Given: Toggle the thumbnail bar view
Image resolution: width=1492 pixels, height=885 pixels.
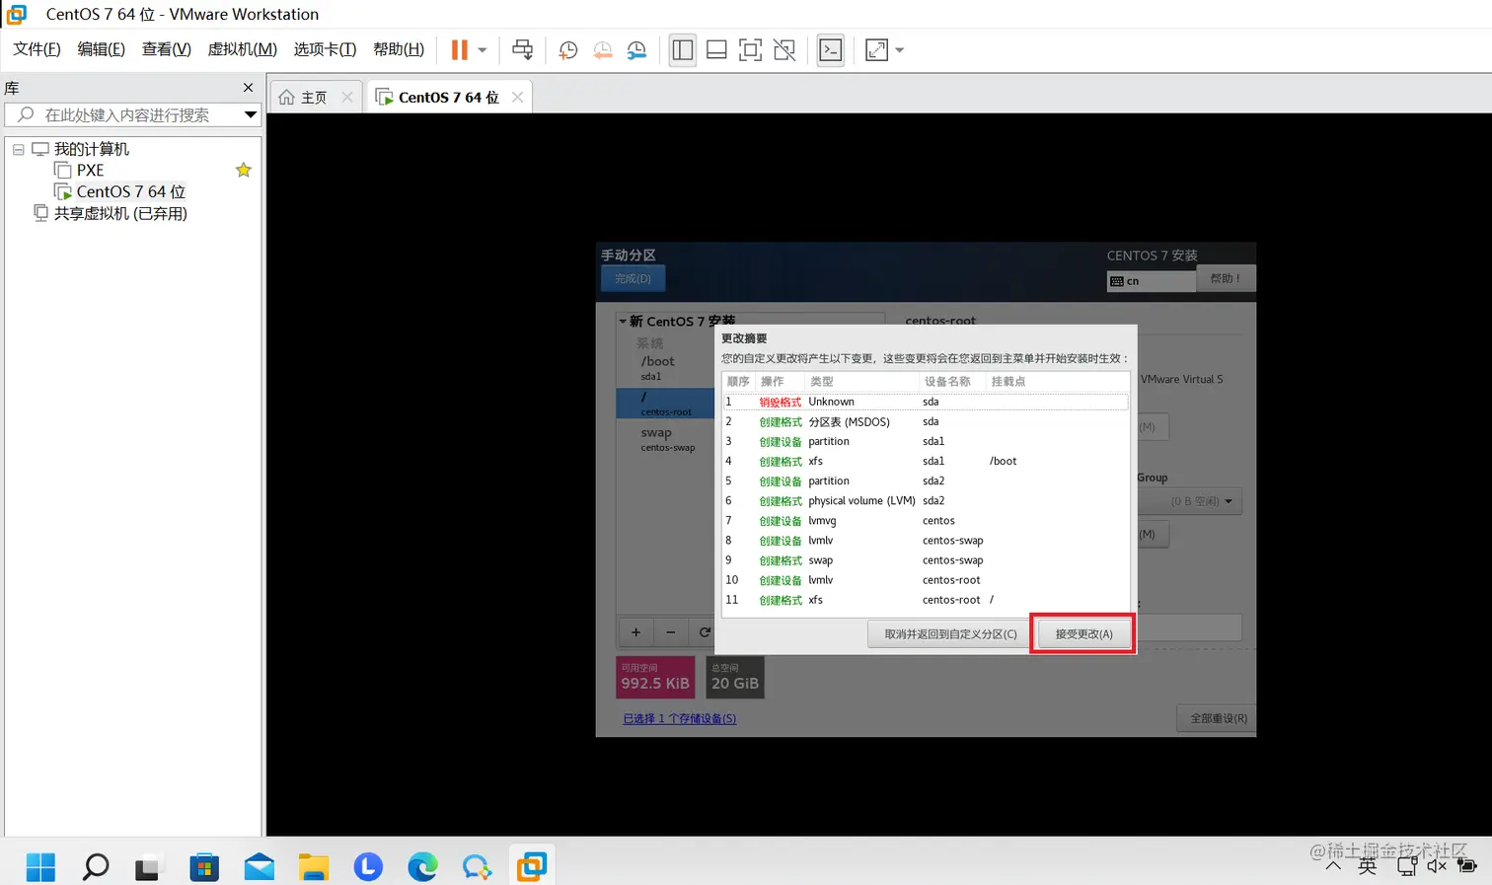Looking at the screenshot, I should click(717, 49).
